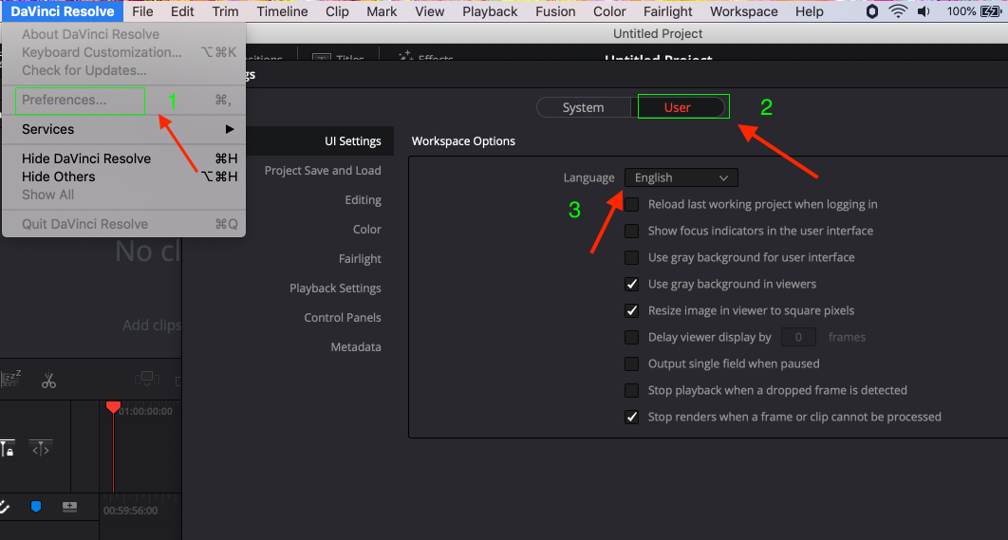The height and width of the screenshot is (540, 1008).
Task: Open the Language dropdown set to English
Action: 681,177
